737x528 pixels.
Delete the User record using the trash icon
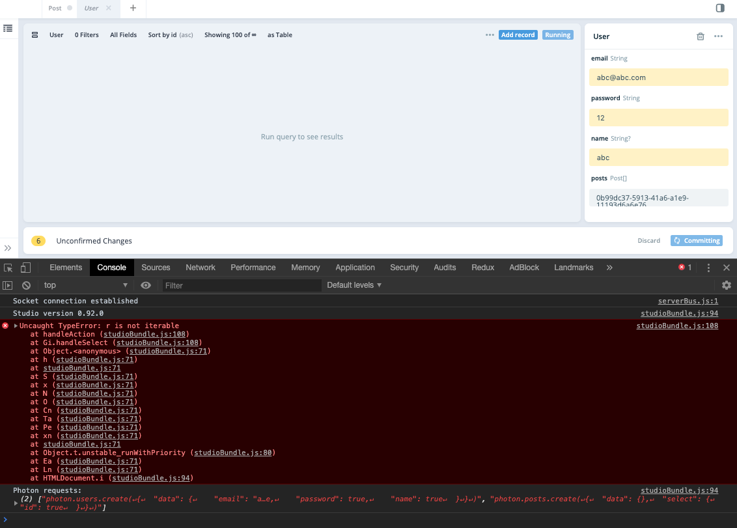701,36
